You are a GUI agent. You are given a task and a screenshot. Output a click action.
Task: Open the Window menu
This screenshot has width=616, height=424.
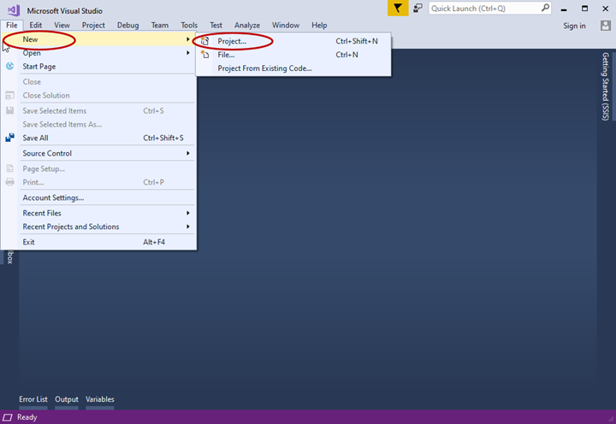(286, 25)
